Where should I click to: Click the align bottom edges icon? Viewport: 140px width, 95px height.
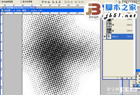pos(49,2)
